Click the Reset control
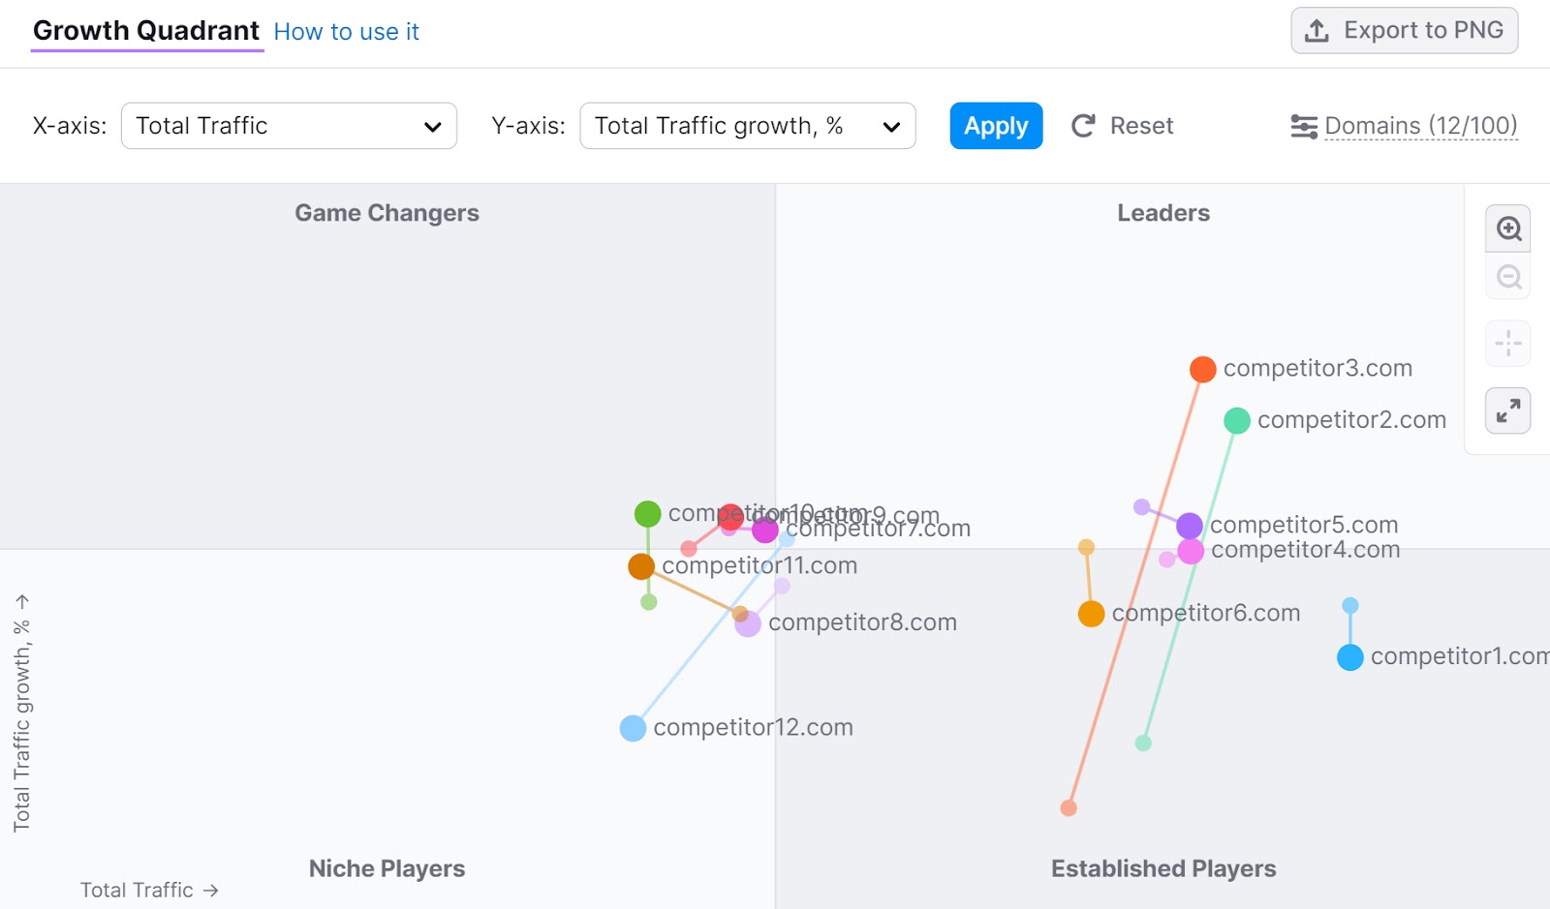Screen dimensions: 1550x909 [1122, 125]
